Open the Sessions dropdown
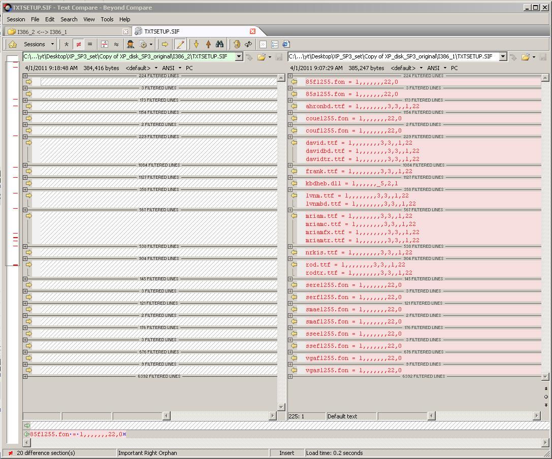Viewport: 552px width, 459px height. (x=39, y=44)
